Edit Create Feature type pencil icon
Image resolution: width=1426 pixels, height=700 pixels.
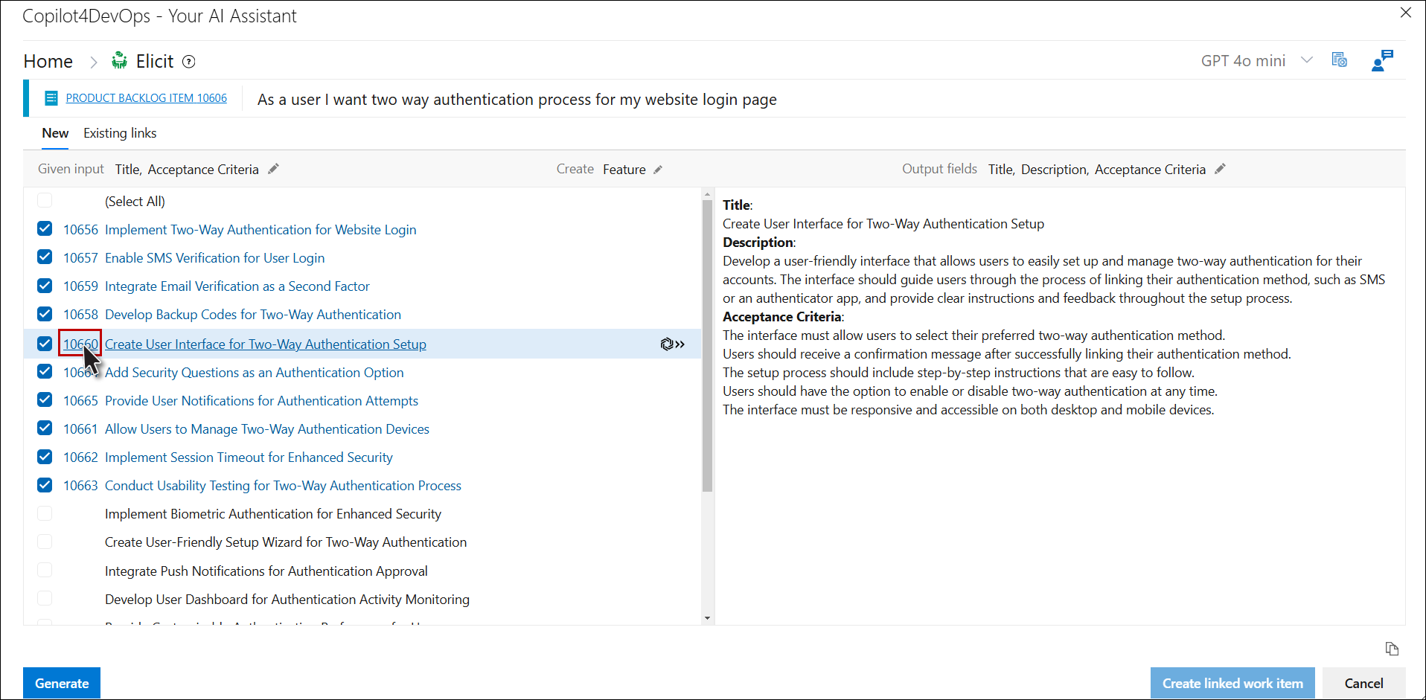658,170
